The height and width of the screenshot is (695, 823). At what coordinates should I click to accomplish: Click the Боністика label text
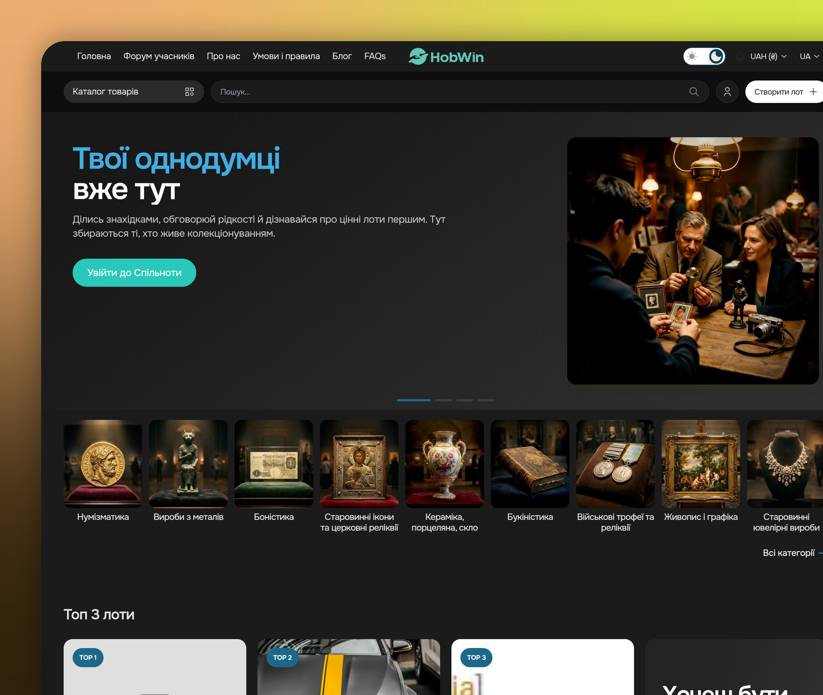click(x=274, y=517)
